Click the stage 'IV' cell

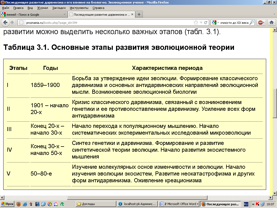[x=9, y=150]
